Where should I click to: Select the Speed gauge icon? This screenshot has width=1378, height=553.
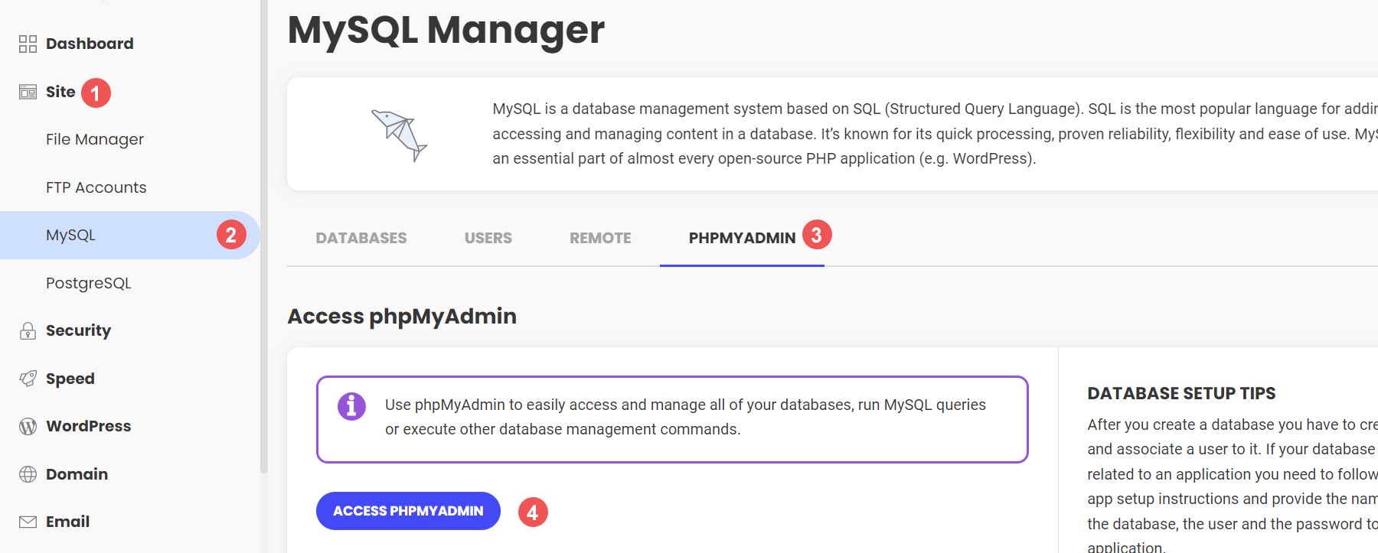(x=29, y=378)
